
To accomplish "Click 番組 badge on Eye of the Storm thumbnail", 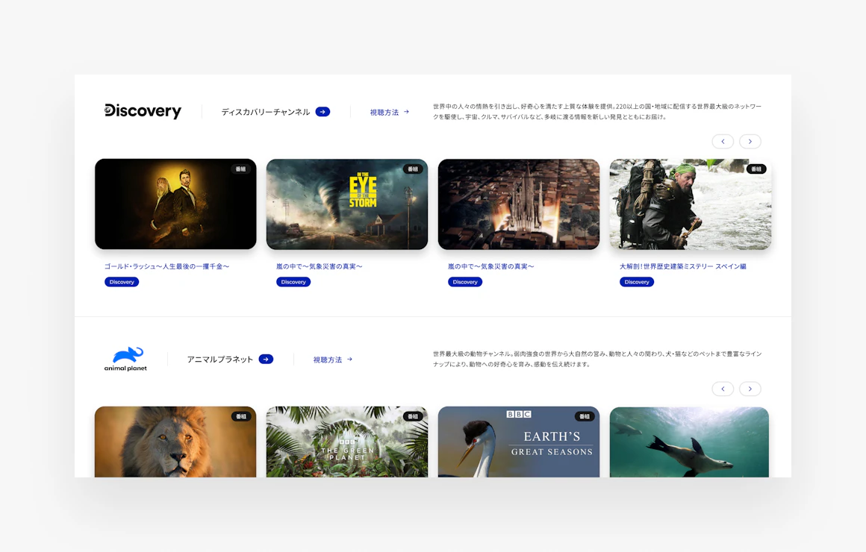I will coord(413,169).
